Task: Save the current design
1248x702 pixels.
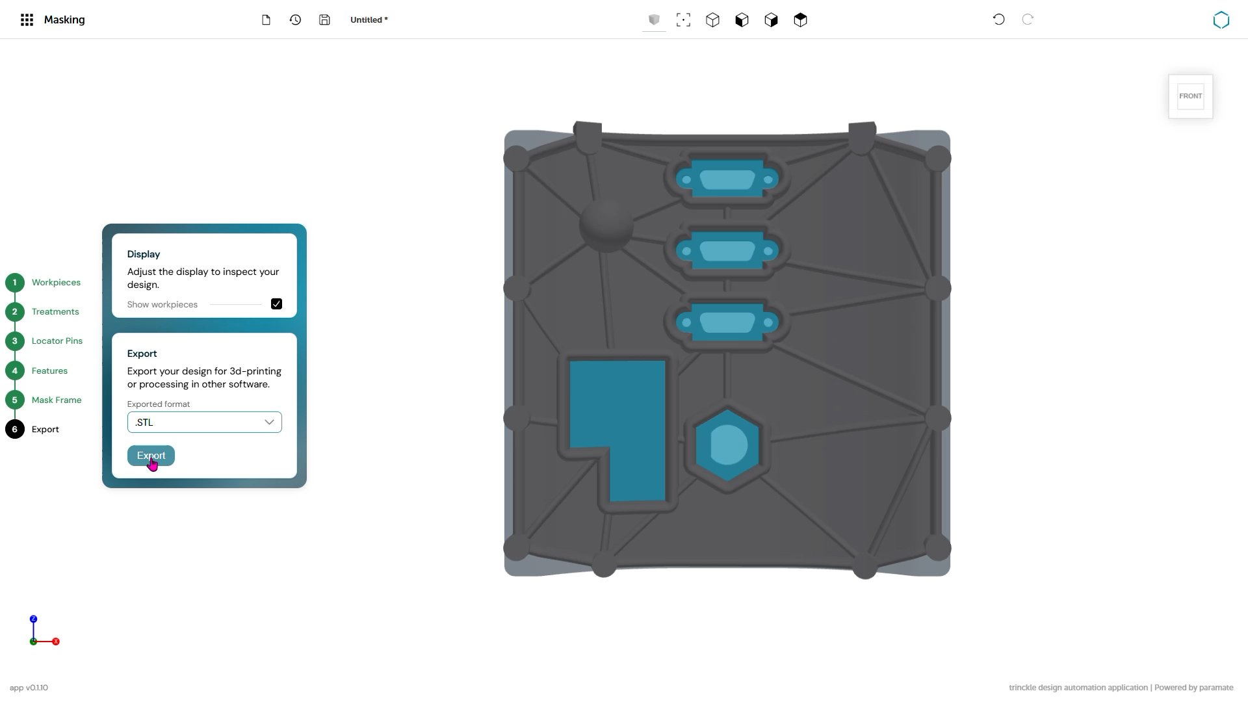Action: pyautogui.click(x=324, y=20)
